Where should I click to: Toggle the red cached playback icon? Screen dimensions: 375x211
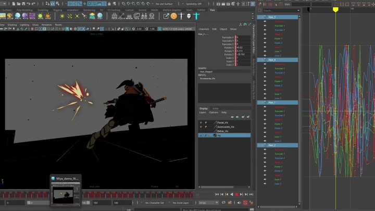245,203
